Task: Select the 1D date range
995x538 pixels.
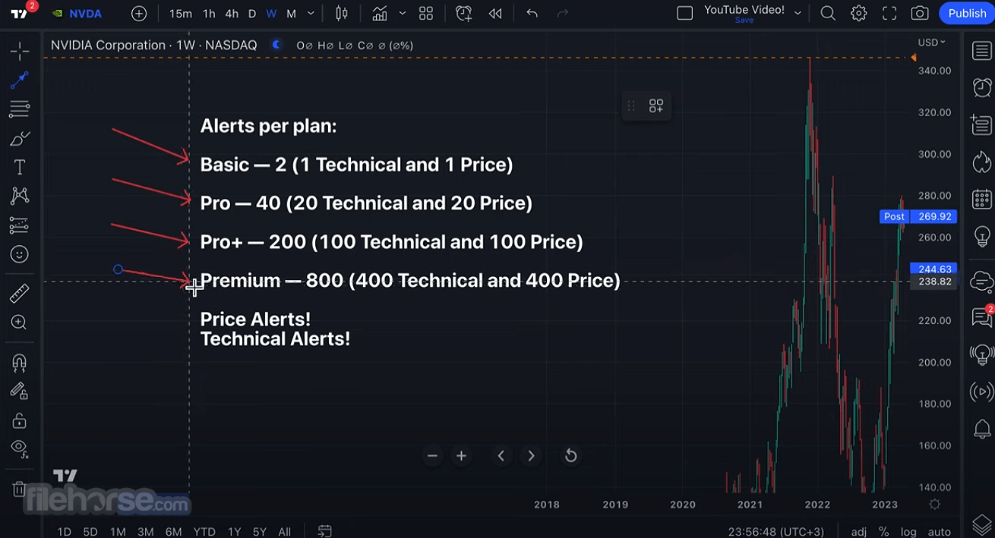Action: (x=65, y=532)
